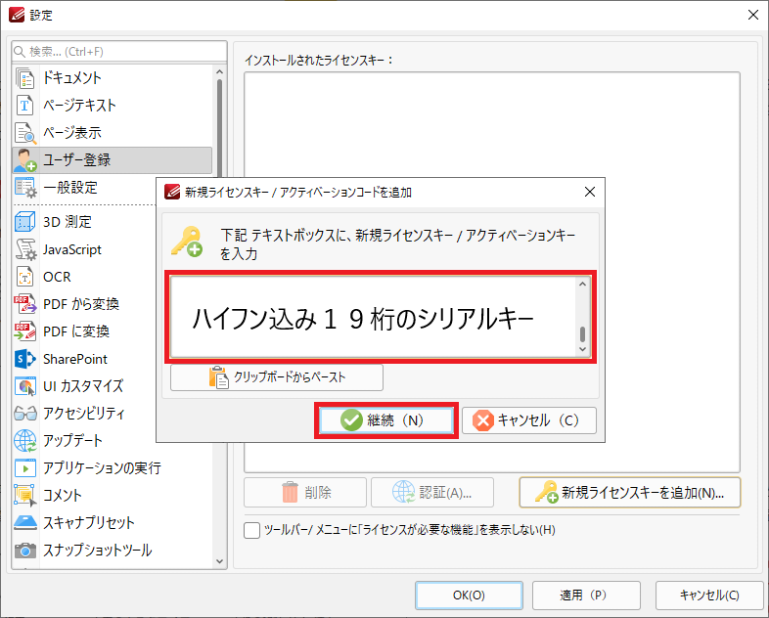Viewport: 769px width, 618px height.
Task: Click the UI カスタマイズ icon
Action: 25,386
